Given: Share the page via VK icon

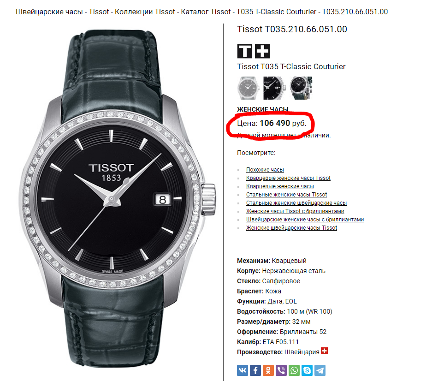Looking at the screenshot, I should click(243, 370).
